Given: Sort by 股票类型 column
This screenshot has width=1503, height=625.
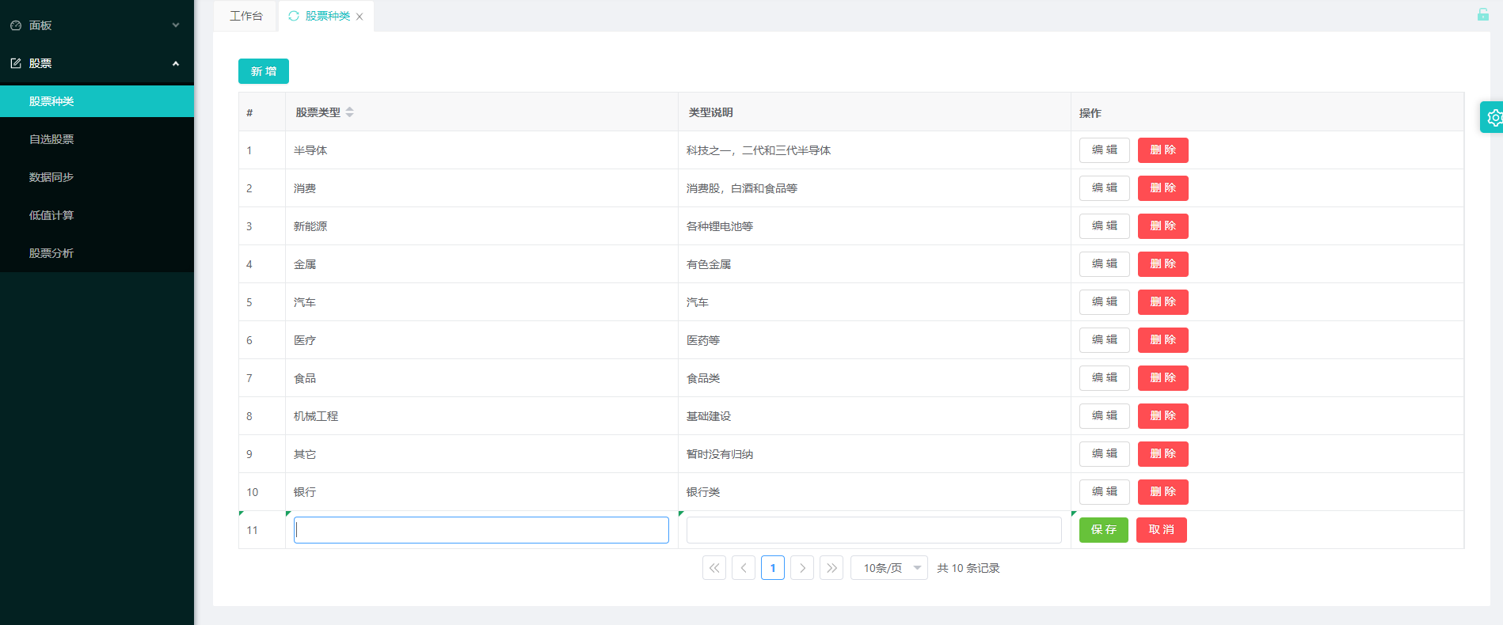Looking at the screenshot, I should [x=349, y=112].
